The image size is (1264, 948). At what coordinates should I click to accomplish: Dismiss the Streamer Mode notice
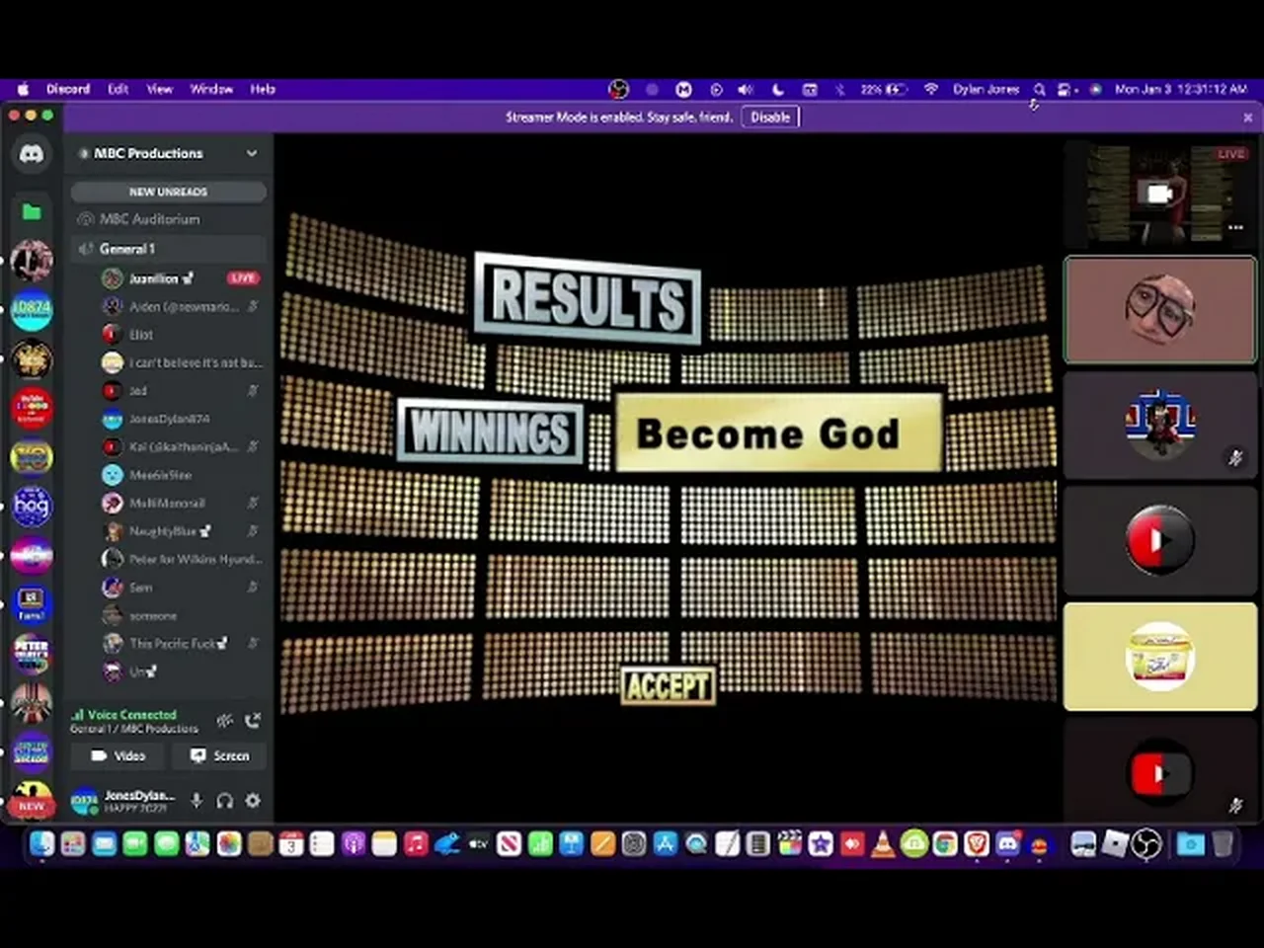click(x=1248, y=117)
